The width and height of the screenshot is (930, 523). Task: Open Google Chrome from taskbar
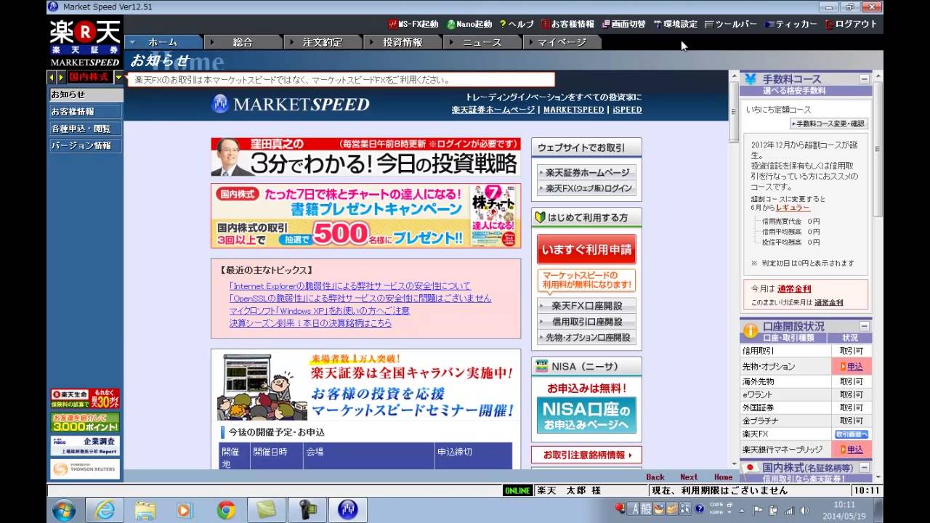pyautogui.click(x=226, y=511)
